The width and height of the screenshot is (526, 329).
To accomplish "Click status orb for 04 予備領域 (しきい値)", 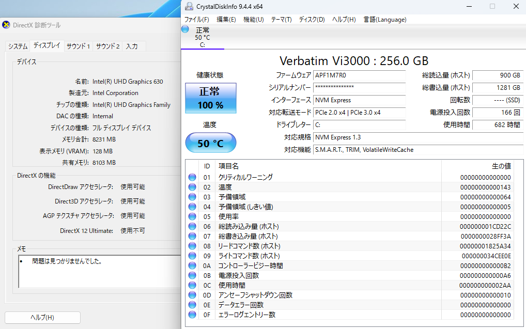I will (192, 207).
